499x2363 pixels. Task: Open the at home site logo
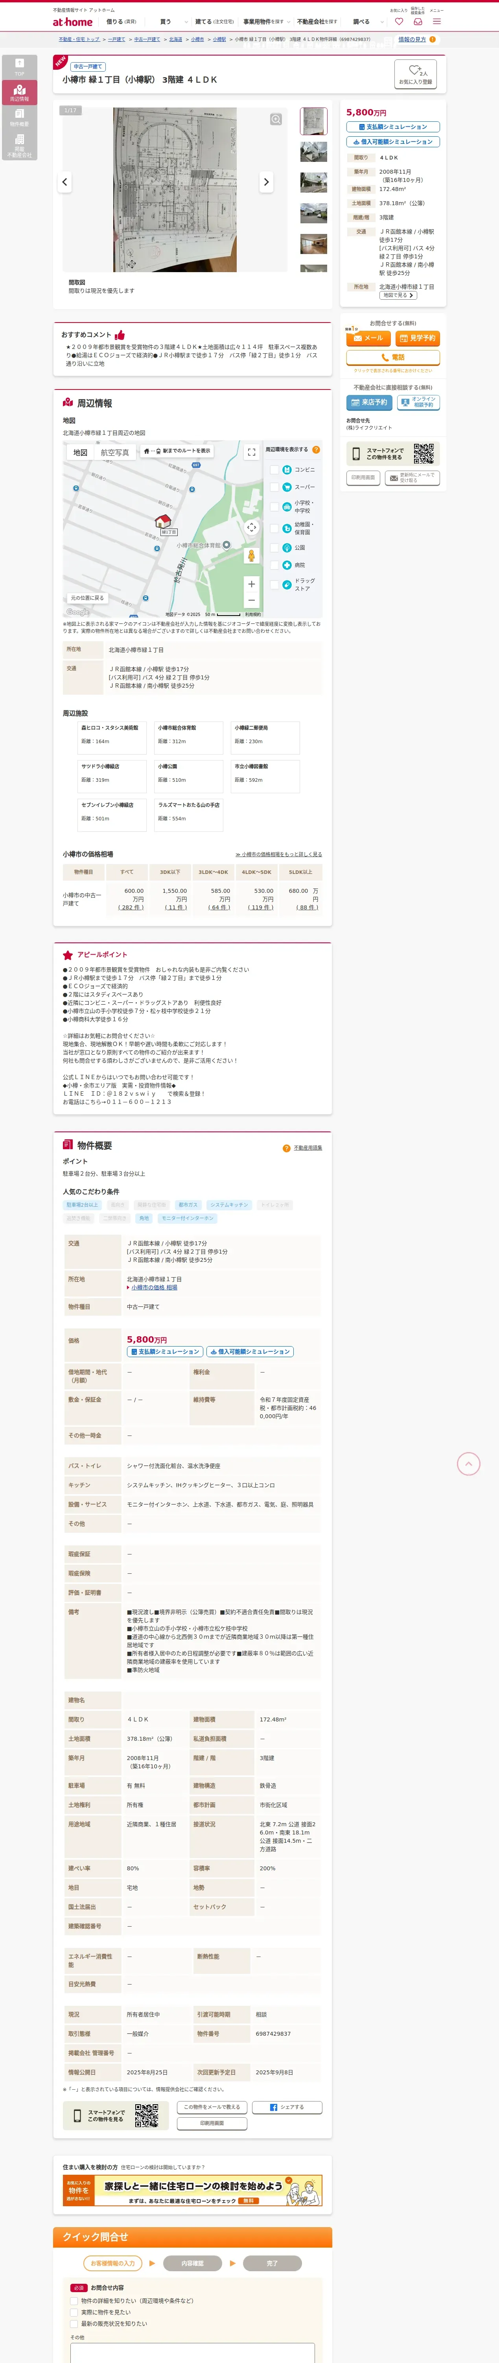(72, 21)
